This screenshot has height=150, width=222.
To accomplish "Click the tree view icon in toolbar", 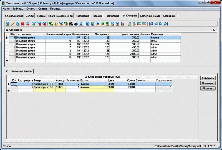I will pyautogui.click(x=56, y=24).
